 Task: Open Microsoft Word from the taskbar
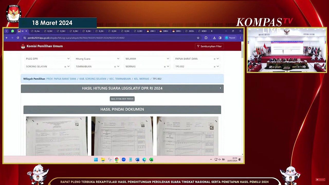137,160
